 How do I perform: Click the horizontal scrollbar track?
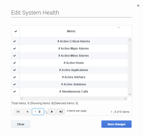(74, 99)
